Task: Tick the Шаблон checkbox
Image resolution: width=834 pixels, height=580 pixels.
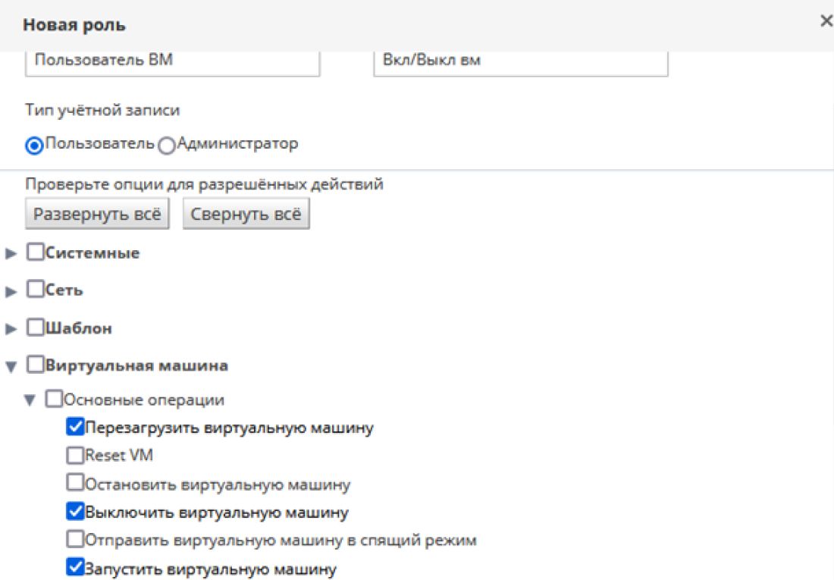Action: tap(36, 328)
